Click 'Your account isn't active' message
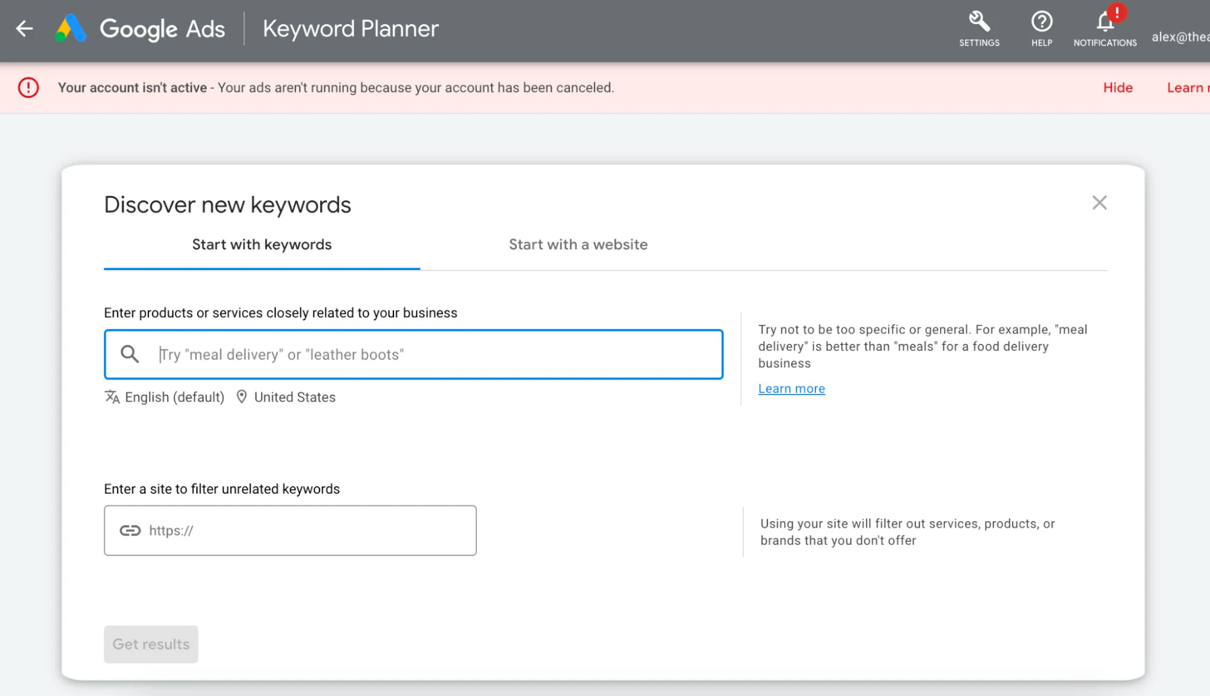 pyautogui.click(x=133, y=88)
